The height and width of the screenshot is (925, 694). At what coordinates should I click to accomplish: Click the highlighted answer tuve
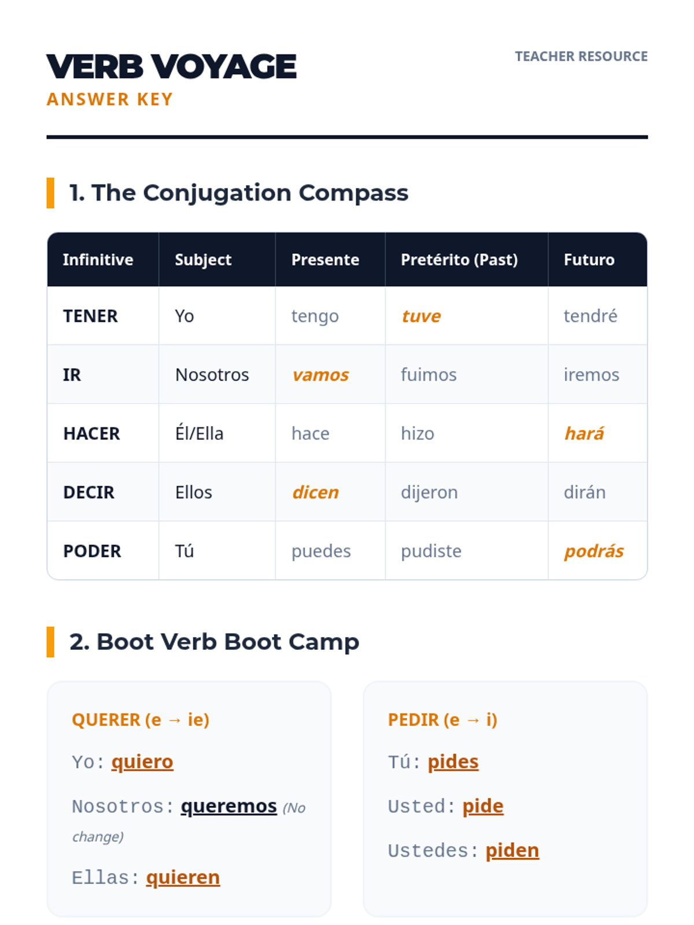(421, 316)
